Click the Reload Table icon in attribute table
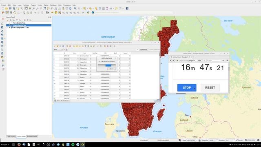 63,46
